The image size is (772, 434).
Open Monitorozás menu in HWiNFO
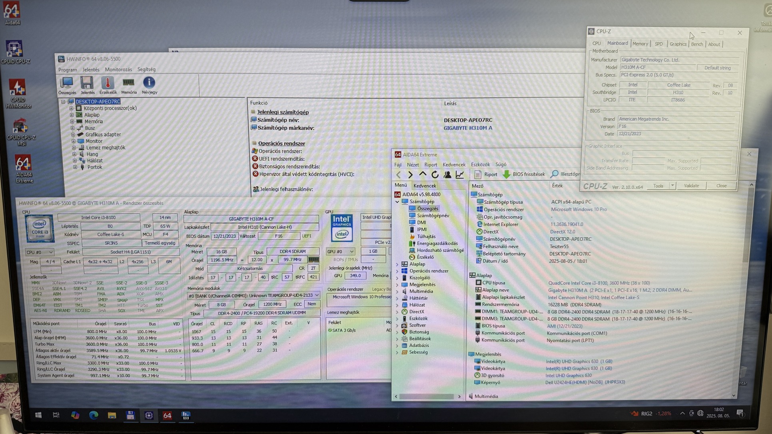118,70
